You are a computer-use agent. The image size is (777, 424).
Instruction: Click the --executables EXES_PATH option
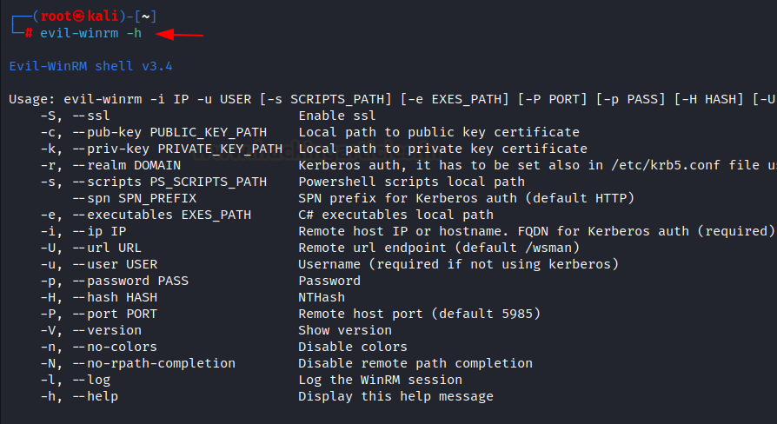point(162,215)
